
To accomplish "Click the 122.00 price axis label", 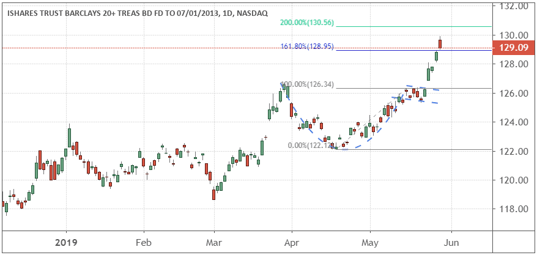I will [x=513, y=151].
